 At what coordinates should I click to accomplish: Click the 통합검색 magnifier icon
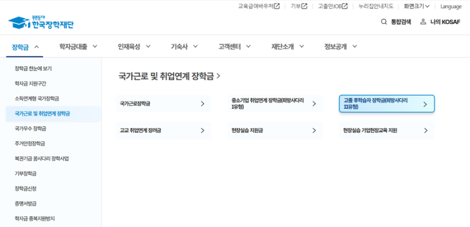pyautogui.click(x=384, y=22)
